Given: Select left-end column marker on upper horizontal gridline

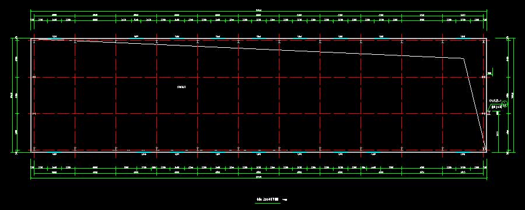Looking at the screenshot, I should coord(34,78).
